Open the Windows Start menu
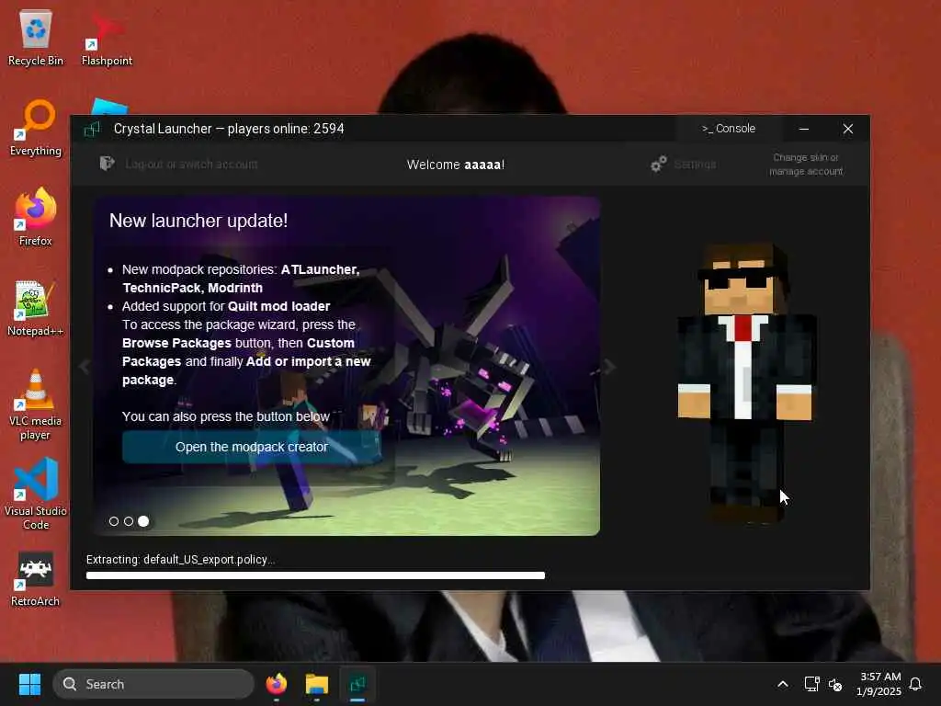 tap(29, 684)
